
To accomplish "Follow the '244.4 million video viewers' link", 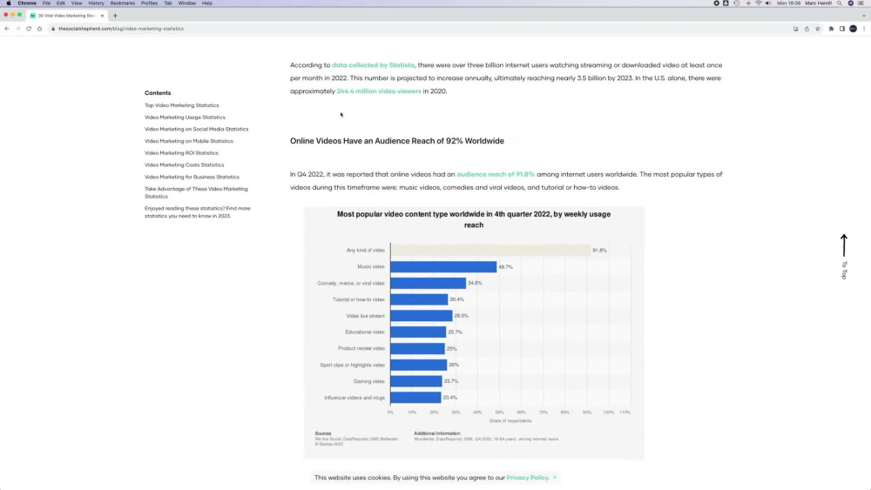I will [379, 91].
